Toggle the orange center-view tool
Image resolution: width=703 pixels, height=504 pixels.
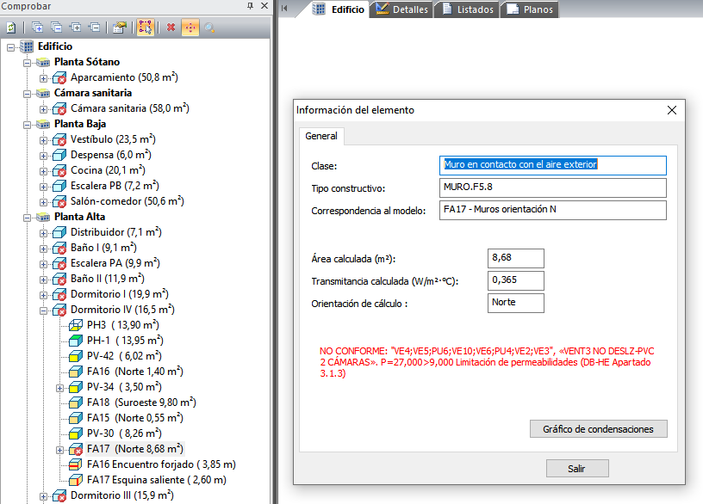point(190,28)
